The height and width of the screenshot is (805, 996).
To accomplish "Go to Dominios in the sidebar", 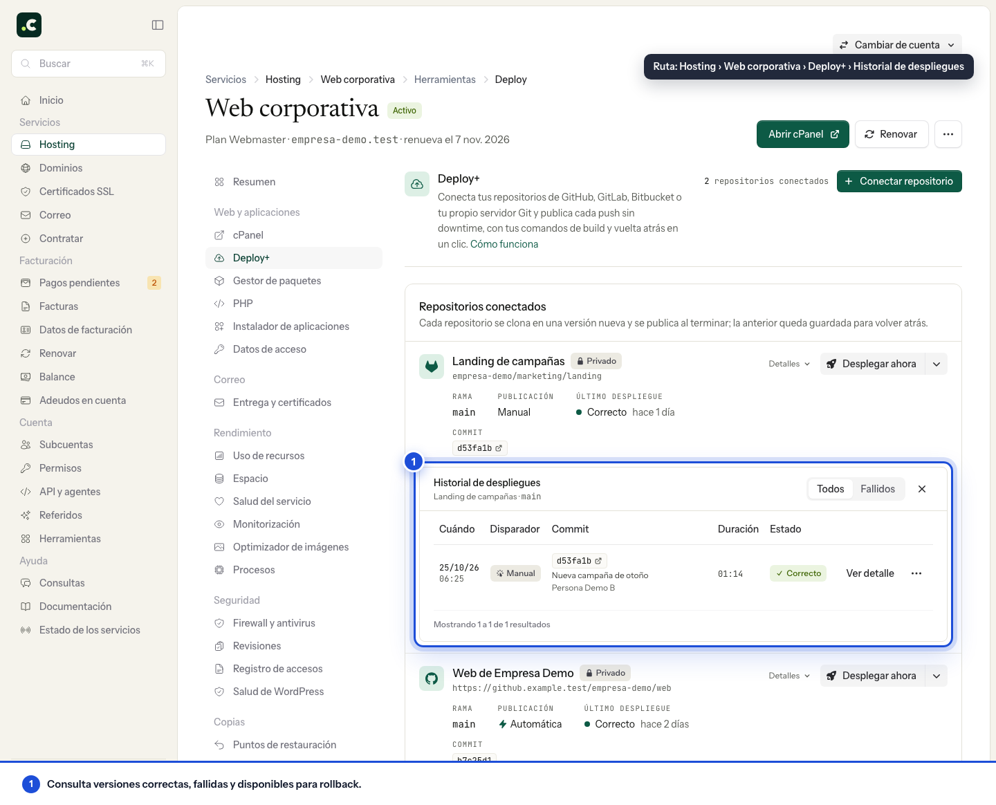I will click(x=89, y=168).
